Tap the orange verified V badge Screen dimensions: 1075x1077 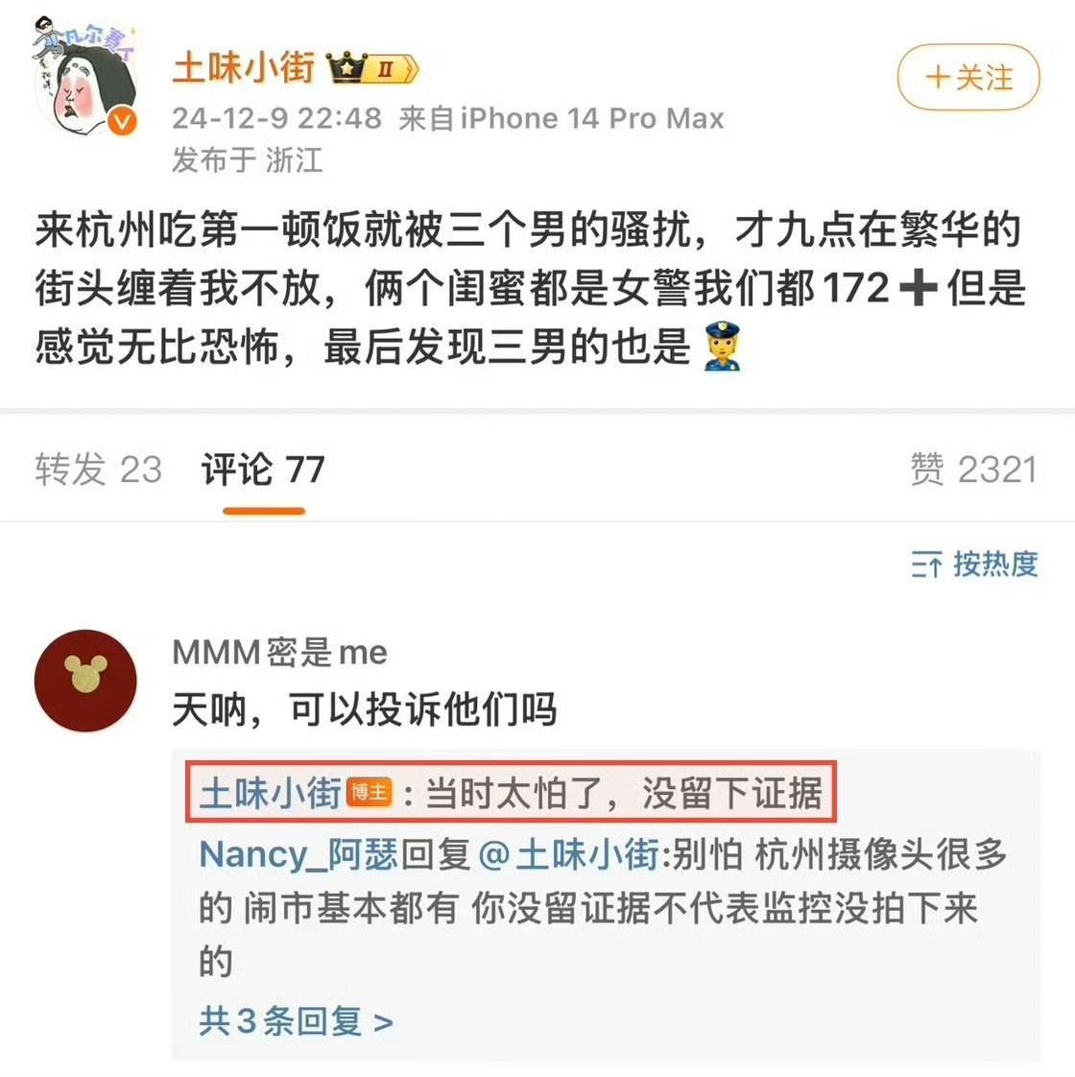[x=122, y=122]
